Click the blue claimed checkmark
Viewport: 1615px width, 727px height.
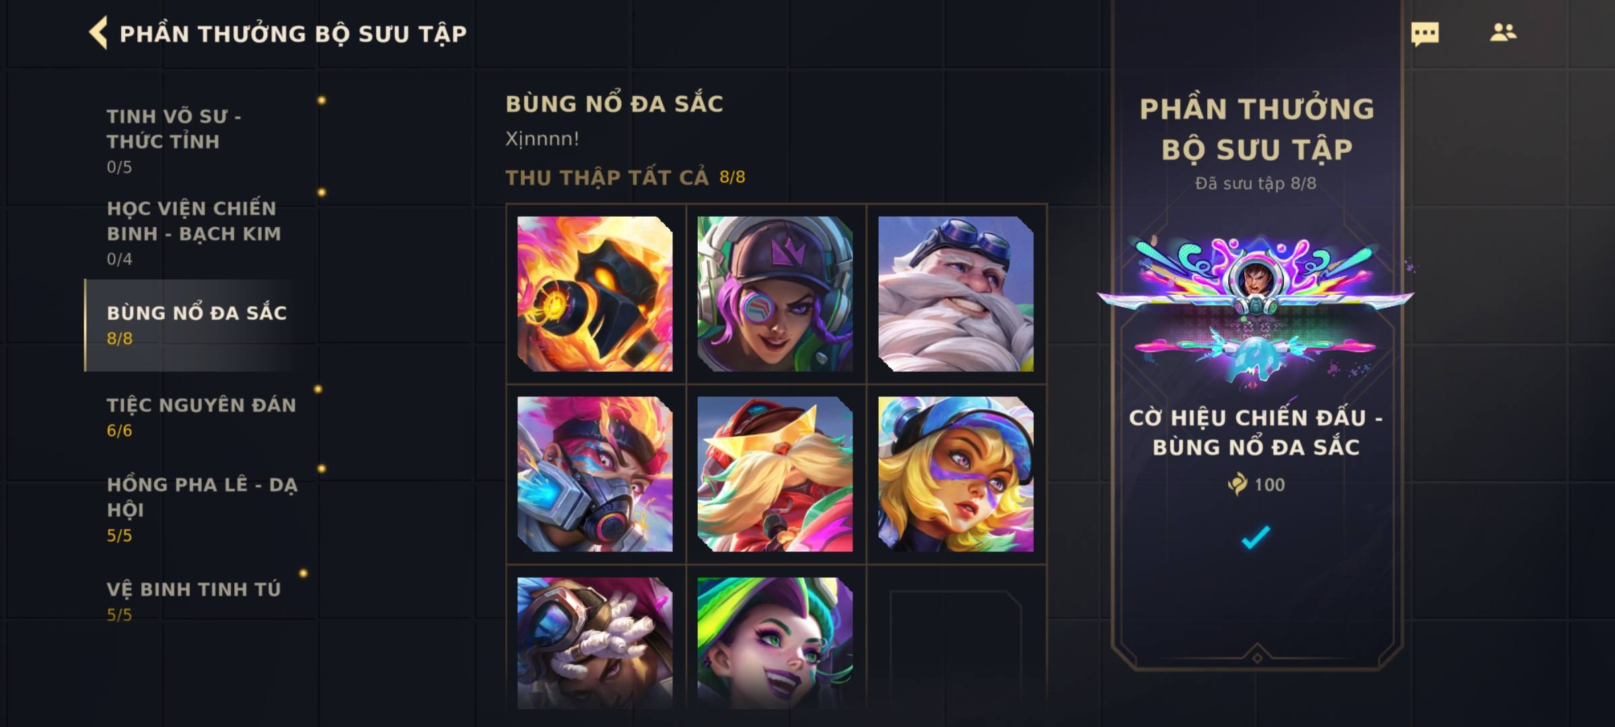[x=1256, y=536]
